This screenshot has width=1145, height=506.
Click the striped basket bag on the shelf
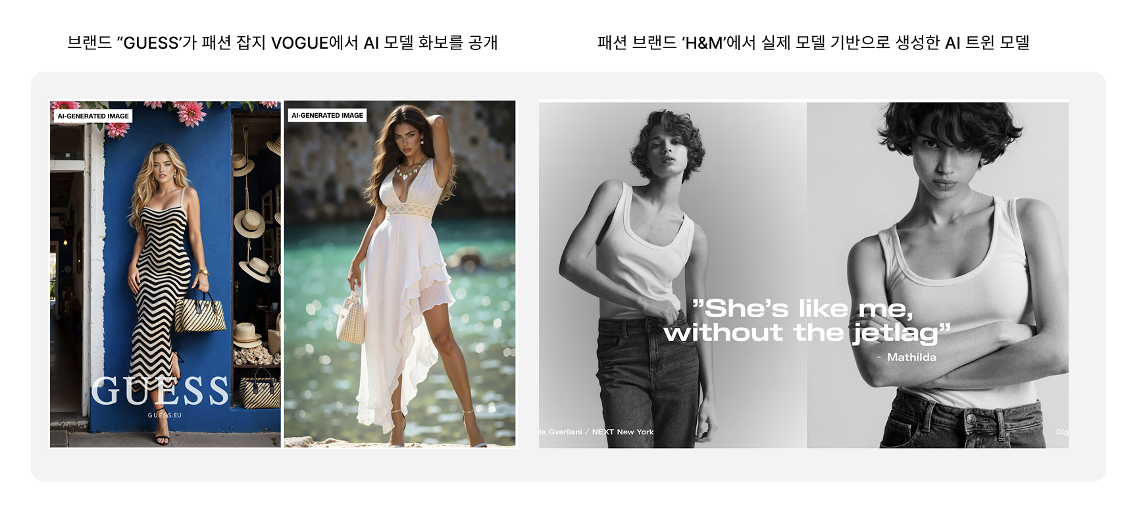[x=259, y=390]
